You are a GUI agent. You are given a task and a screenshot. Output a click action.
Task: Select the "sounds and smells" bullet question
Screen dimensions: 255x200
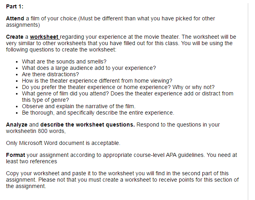point(64,61)
